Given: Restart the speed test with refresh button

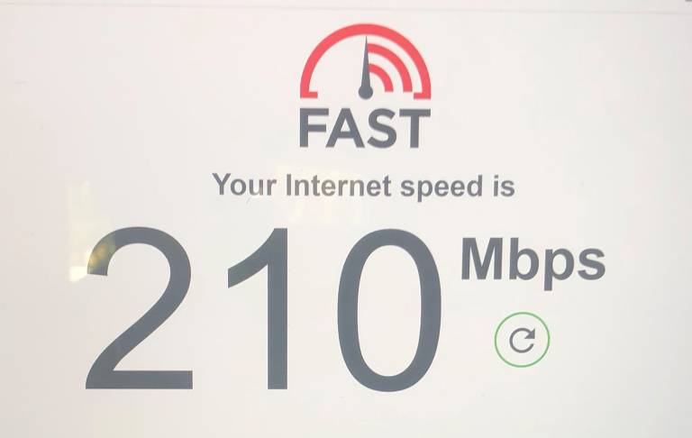Looking at the screenshot, I should [x=522, y=339].
